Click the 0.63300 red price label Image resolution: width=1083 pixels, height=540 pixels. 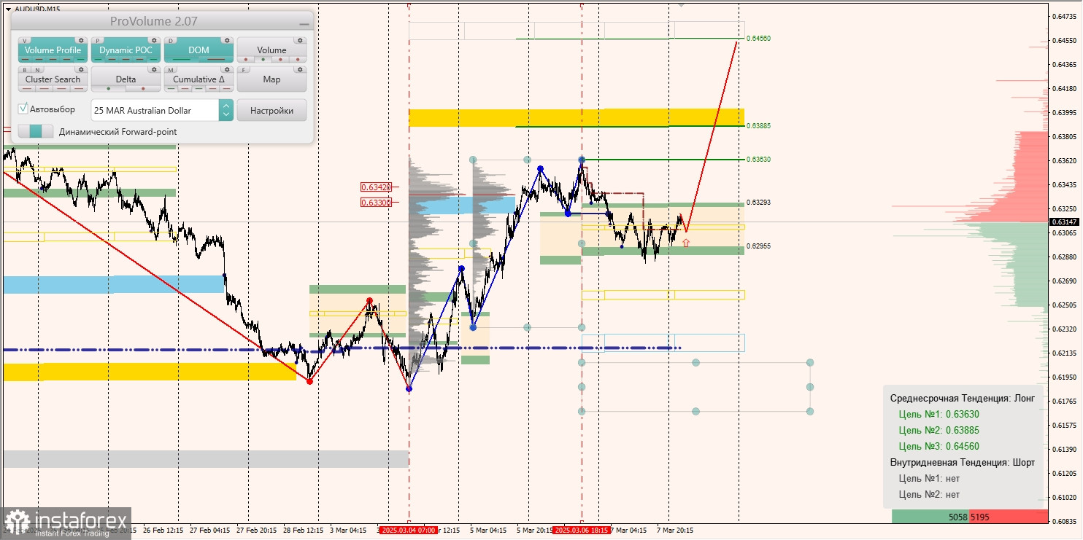[377, 202]
